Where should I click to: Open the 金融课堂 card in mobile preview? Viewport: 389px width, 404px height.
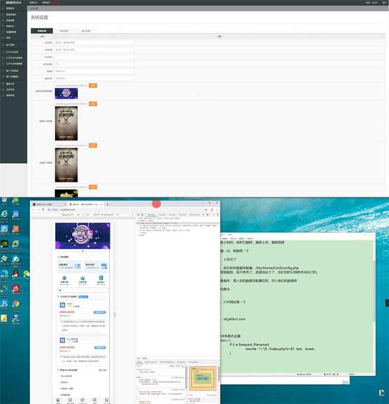[x=70, y=267]
